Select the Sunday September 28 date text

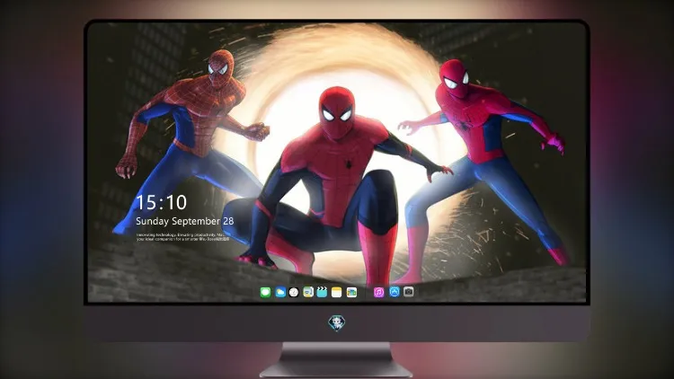pos(185,221)
